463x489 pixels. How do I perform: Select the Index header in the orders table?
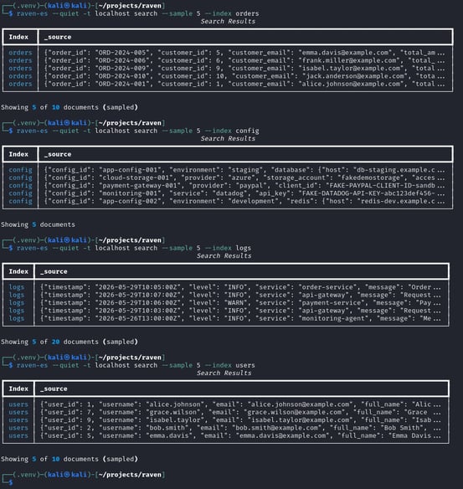point(18,37)
